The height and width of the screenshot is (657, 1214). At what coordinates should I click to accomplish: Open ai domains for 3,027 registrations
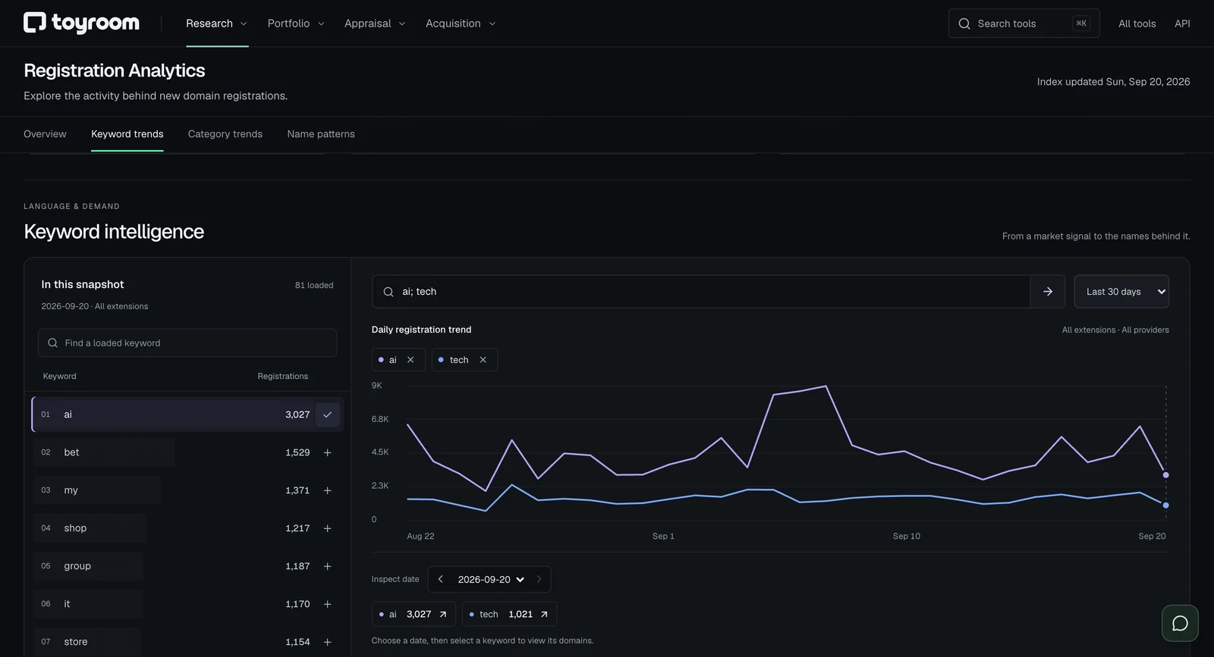point(414,615)
